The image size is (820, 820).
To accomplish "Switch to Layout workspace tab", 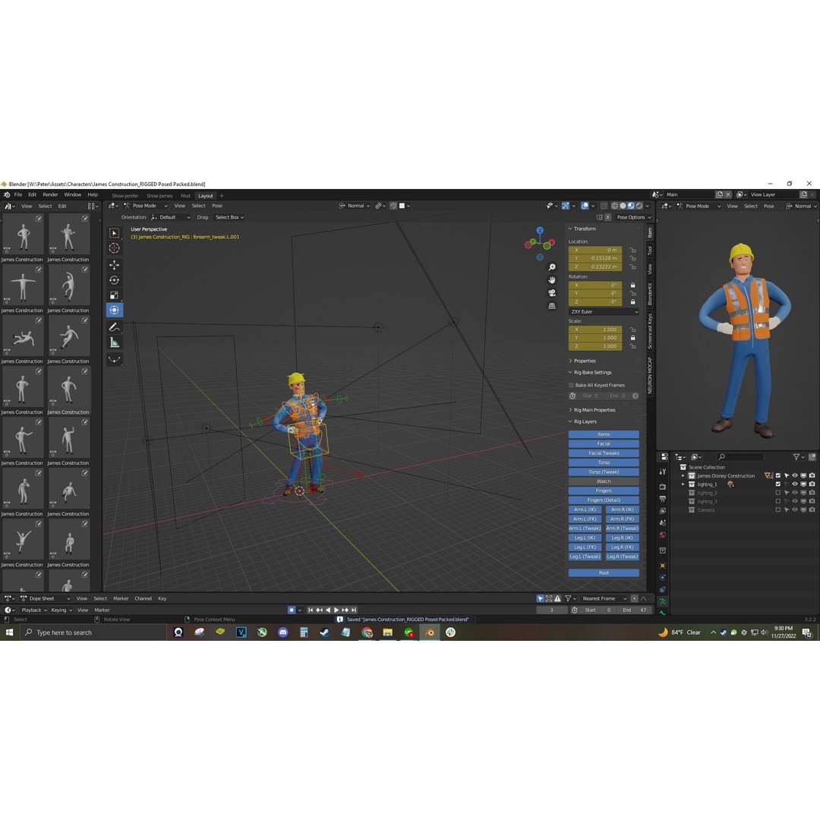I will (x=206, y=196).
